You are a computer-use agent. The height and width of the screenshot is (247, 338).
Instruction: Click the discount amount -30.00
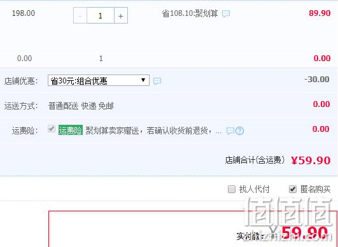click(x=317, y=80)
